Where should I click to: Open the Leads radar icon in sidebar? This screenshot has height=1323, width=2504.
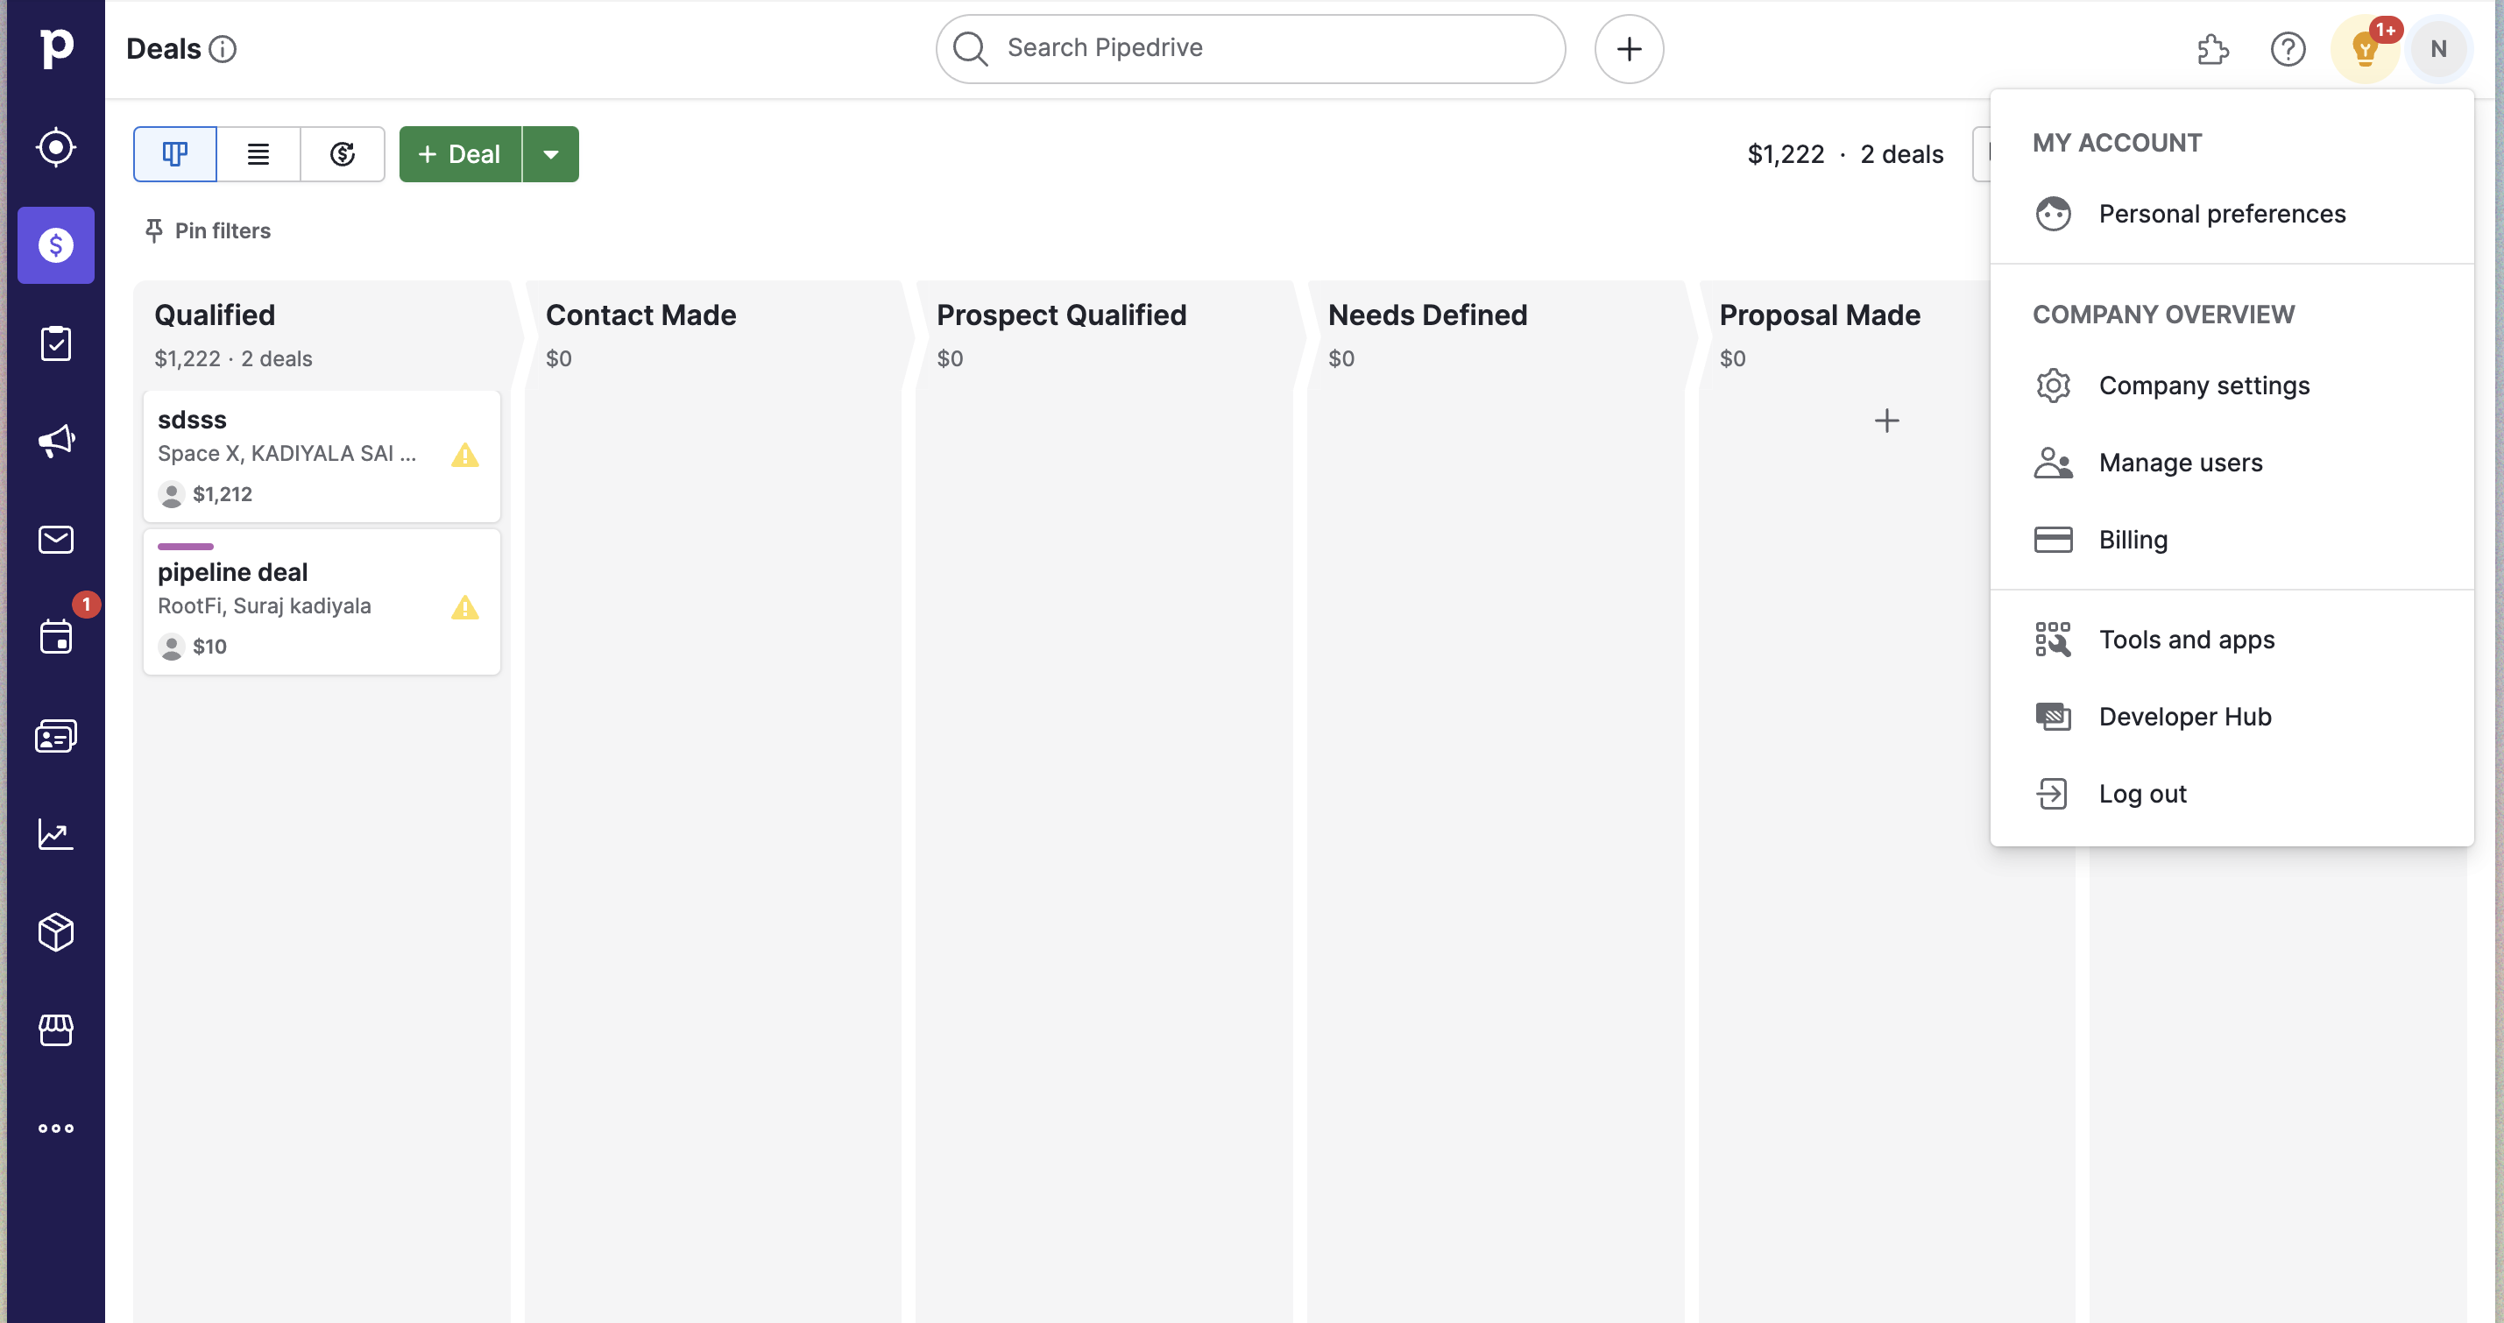pyautogui.click(x=55, y=147)
